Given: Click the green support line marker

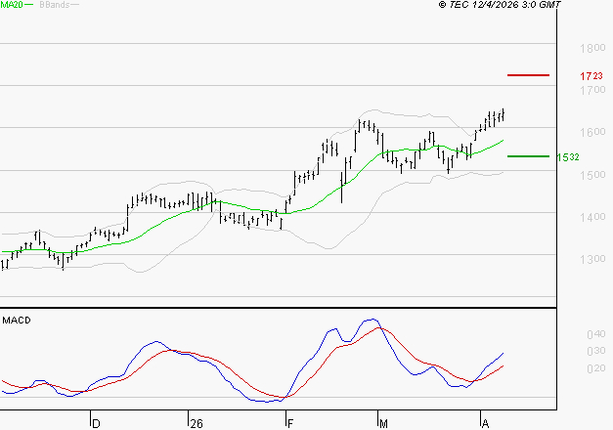Looking at the screenshot, I should [528, 156].
